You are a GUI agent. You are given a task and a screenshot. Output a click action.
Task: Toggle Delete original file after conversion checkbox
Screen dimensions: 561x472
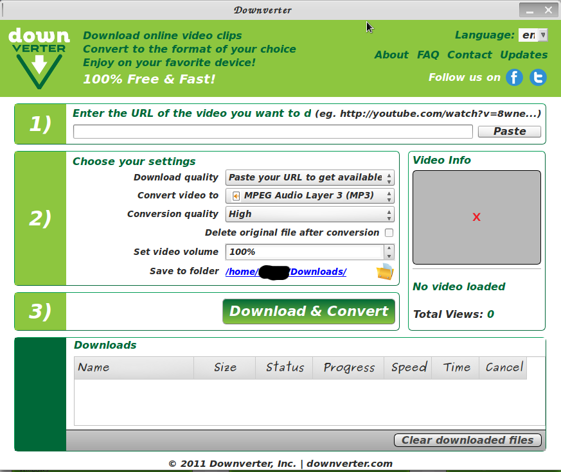[x=389, y=232]
